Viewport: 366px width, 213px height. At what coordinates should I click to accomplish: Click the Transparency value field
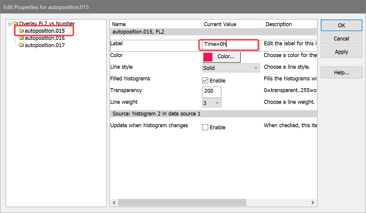[211, 91]
